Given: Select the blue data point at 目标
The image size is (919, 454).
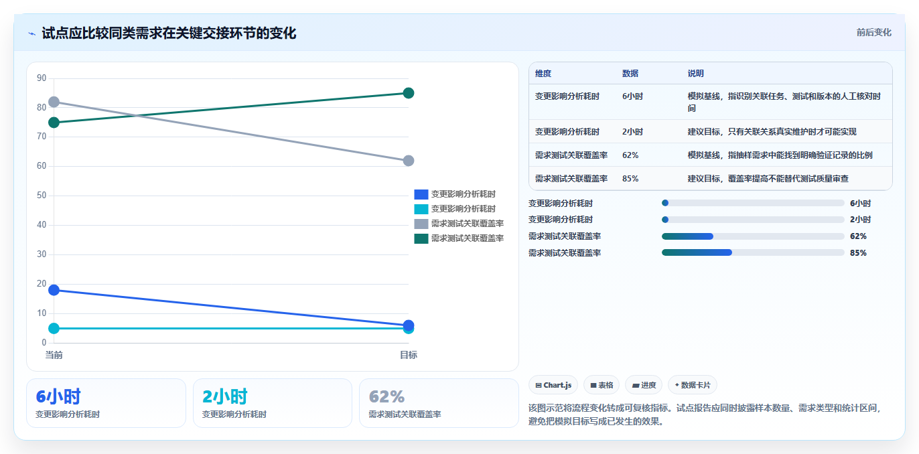Looking at the screenshot, I should click(x=409, y=325).
